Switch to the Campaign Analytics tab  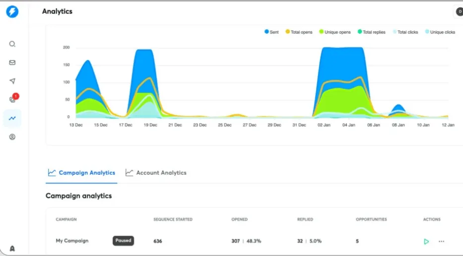pos(81,173)
